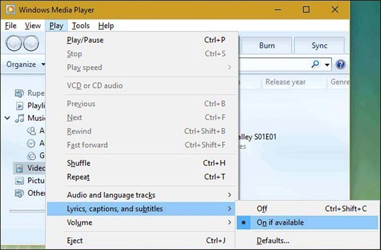Screen dimensions: 381x250
Task: Click the Other media library icon
Action: [x=19, y=193]
